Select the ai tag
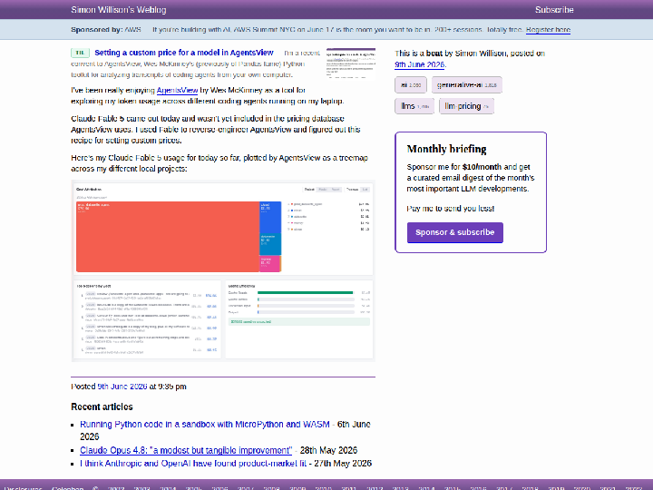This screenshot has height=490, width=653. (x=411, y=84)
